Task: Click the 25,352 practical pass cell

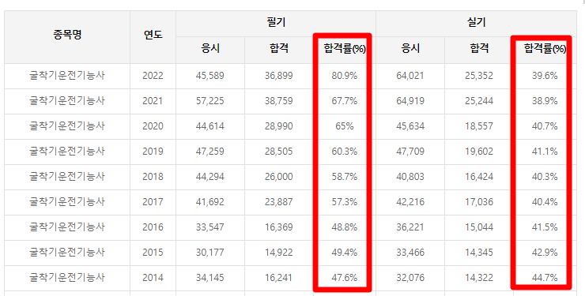Action: click(x=479, y=76)
